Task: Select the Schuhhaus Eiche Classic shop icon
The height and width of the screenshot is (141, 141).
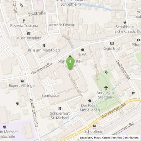Action: click(x=125, y=22)
